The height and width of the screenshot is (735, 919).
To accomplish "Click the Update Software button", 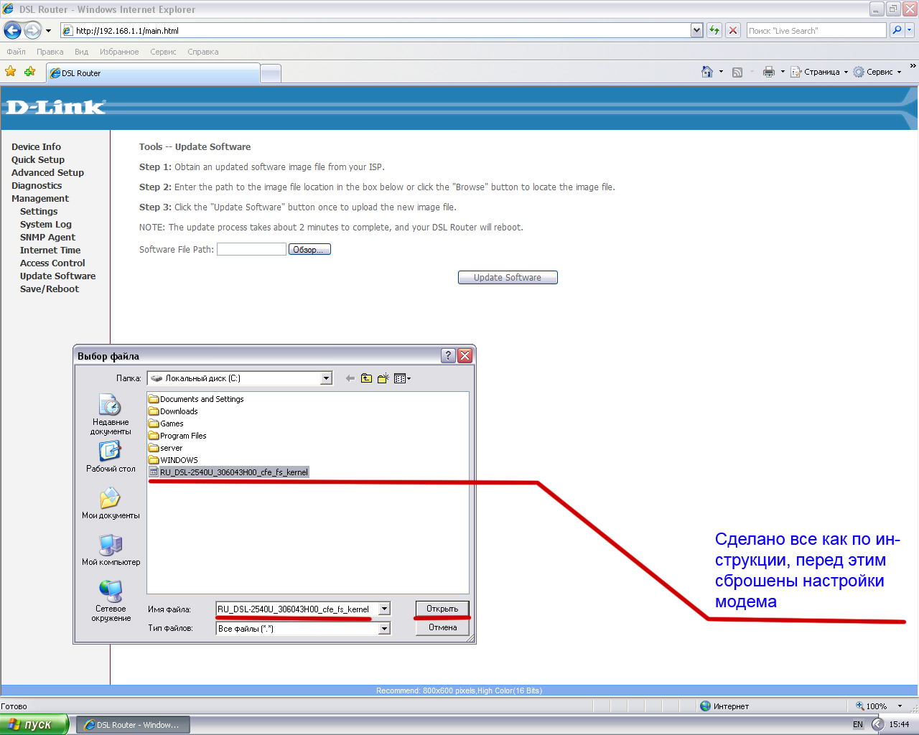I will coord(508,278).
